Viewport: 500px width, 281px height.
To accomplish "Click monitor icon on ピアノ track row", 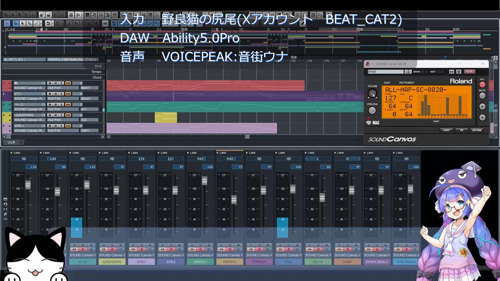I will click(68, 94).
